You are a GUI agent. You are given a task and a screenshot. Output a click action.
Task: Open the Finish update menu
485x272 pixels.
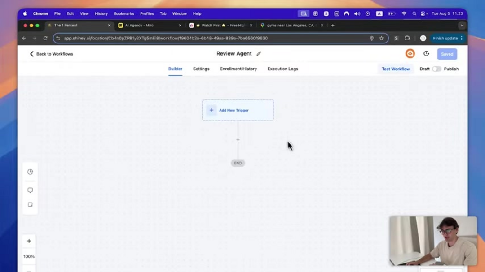coord(447,39)
